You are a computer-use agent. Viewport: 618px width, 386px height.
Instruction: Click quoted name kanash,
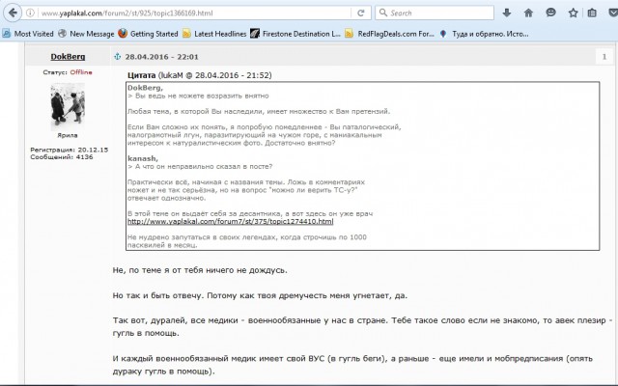click(143, 158)
